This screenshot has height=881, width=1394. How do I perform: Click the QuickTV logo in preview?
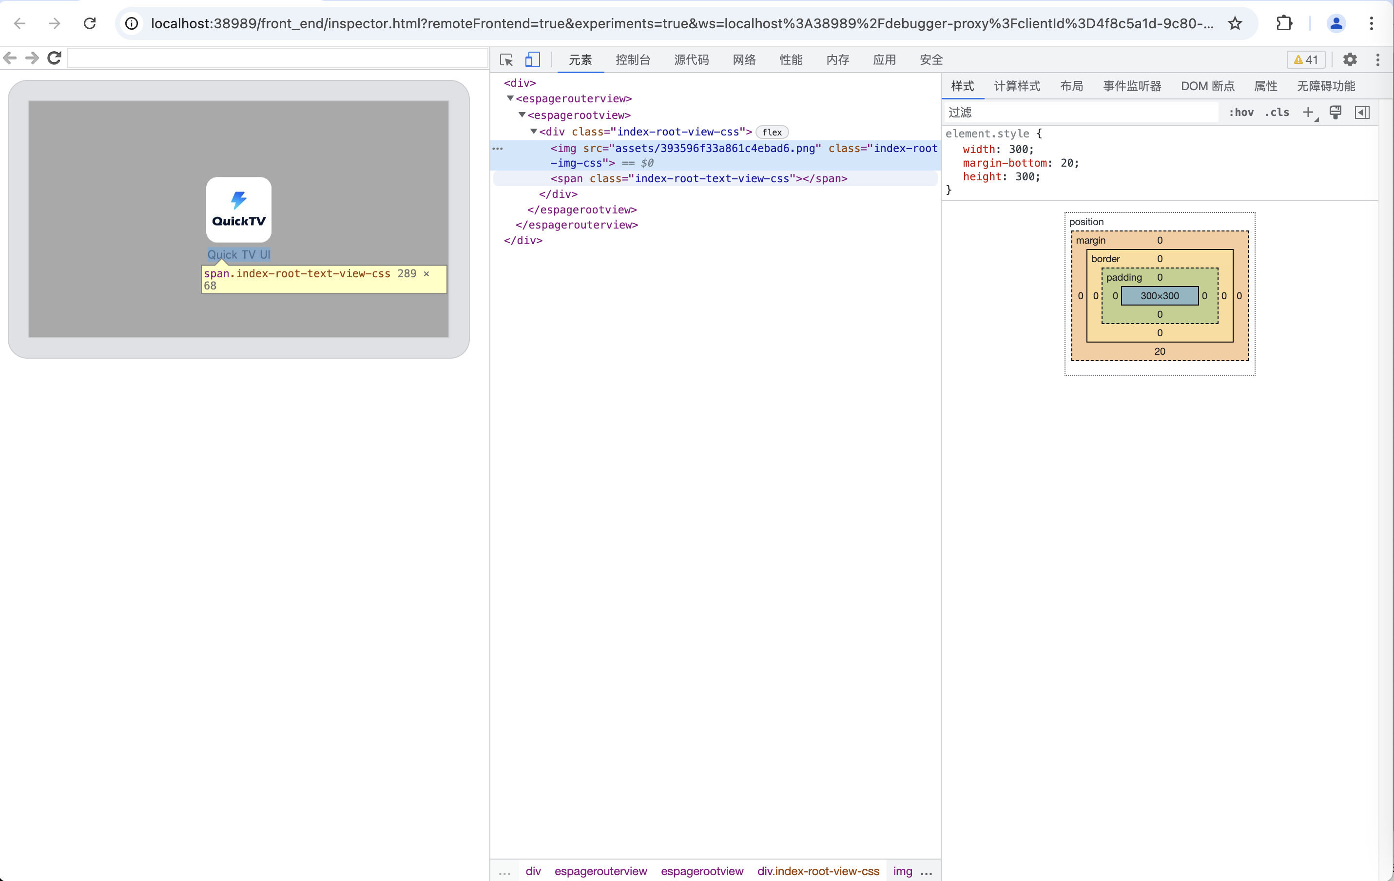click(x=238, y=210)
